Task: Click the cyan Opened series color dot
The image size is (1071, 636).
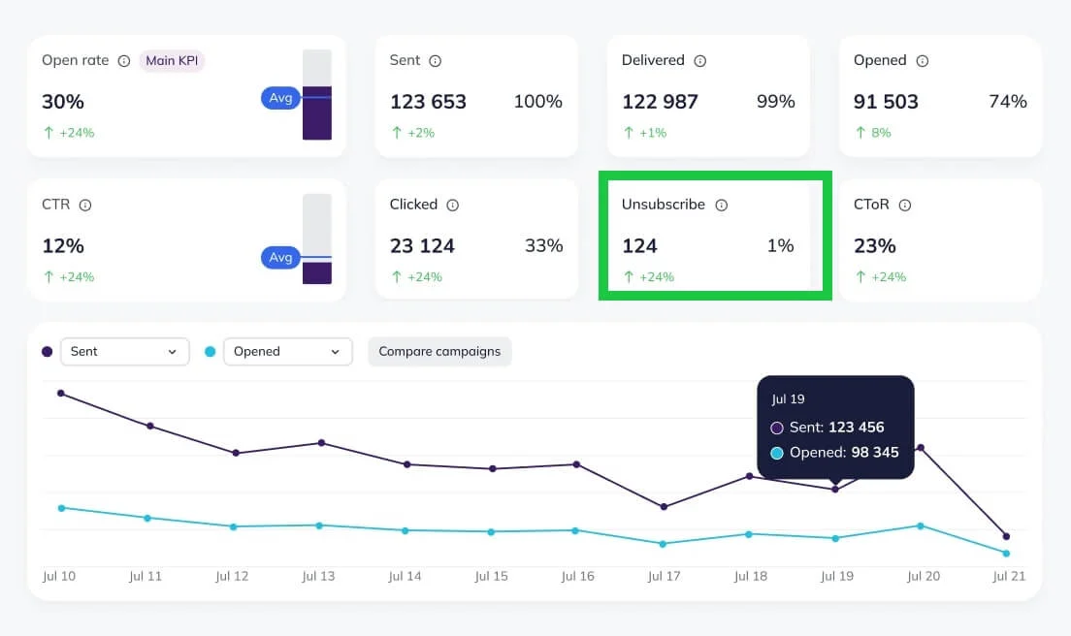Action: coord(211,351)
